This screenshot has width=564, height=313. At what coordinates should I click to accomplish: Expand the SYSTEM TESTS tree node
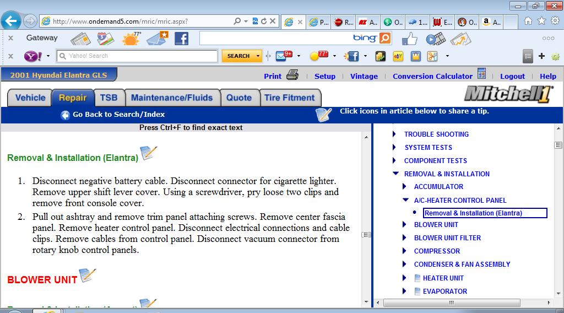click(x=394, y=147)
